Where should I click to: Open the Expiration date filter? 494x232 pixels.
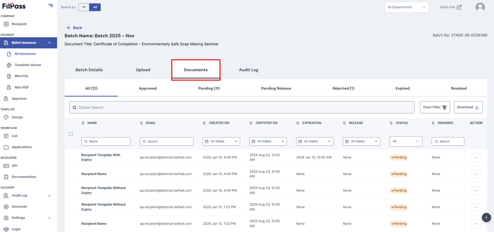pos(315,141)
